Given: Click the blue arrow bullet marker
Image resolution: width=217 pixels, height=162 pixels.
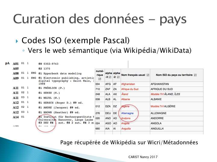Looking at the screenshot, I should [17, 41].
